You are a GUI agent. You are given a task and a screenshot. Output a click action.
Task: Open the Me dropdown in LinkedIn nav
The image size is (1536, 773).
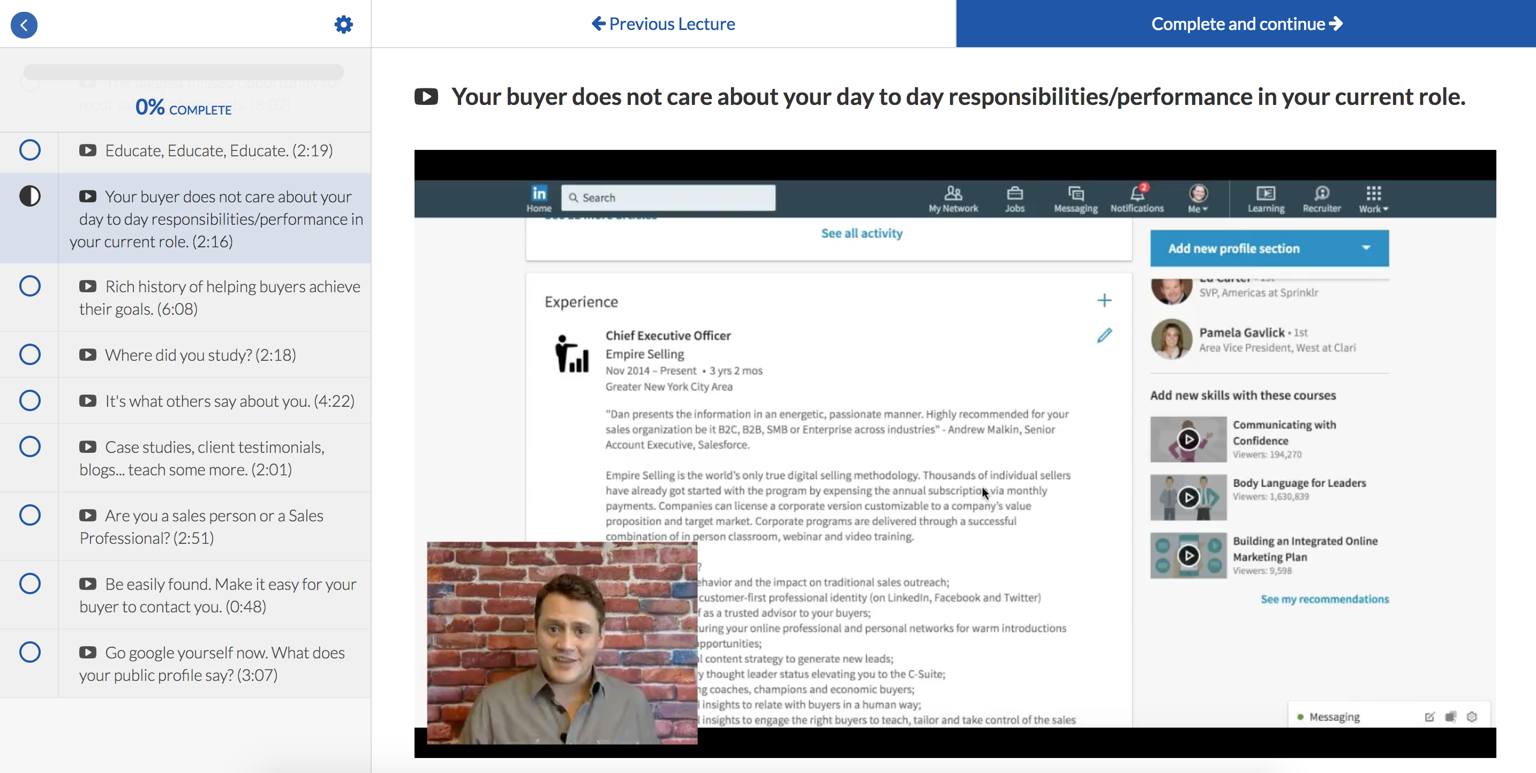coord(1198,199)
